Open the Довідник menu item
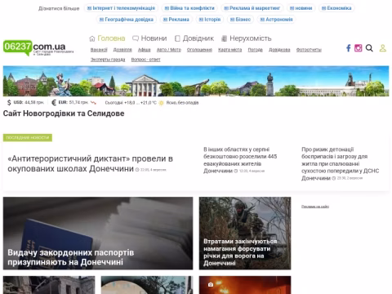 [198, 38]
